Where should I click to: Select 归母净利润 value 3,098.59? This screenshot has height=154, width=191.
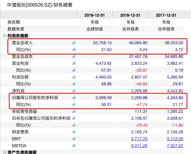click(103, 98)
